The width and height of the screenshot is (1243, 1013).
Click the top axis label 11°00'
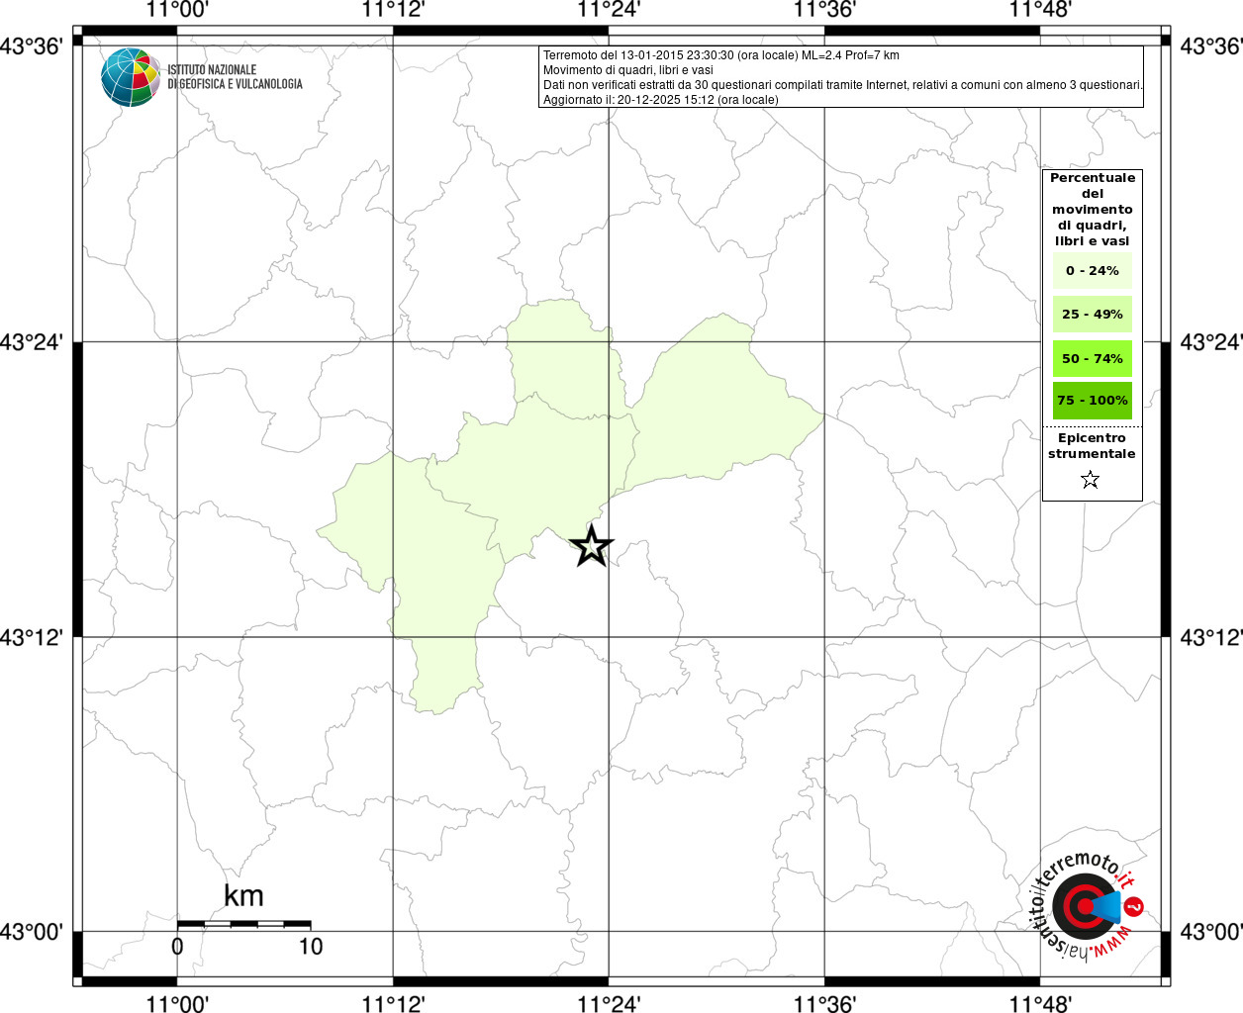[x=177, y=11]
